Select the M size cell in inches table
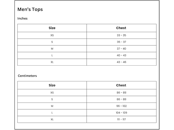 point(52,49)
